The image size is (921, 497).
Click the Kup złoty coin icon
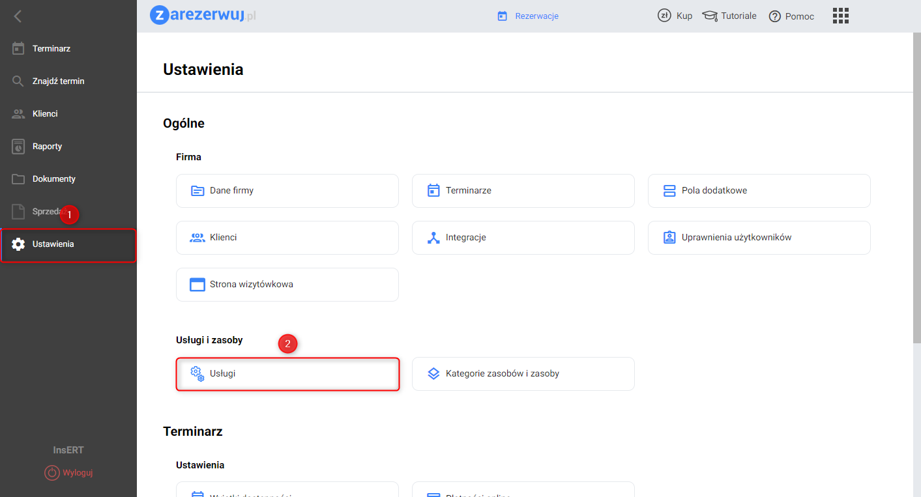[x=664, y=16]
